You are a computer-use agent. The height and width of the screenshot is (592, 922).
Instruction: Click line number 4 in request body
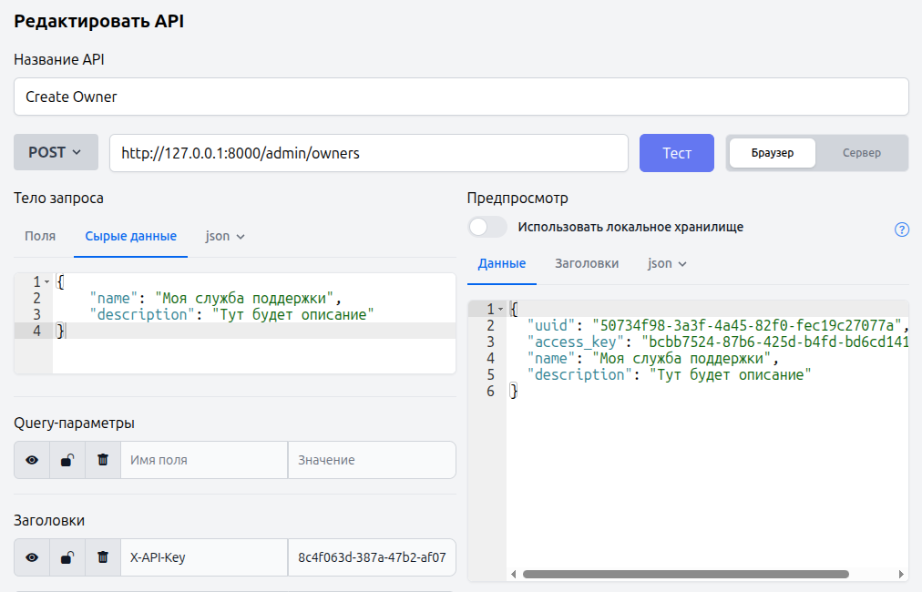[x=36, y=331]
